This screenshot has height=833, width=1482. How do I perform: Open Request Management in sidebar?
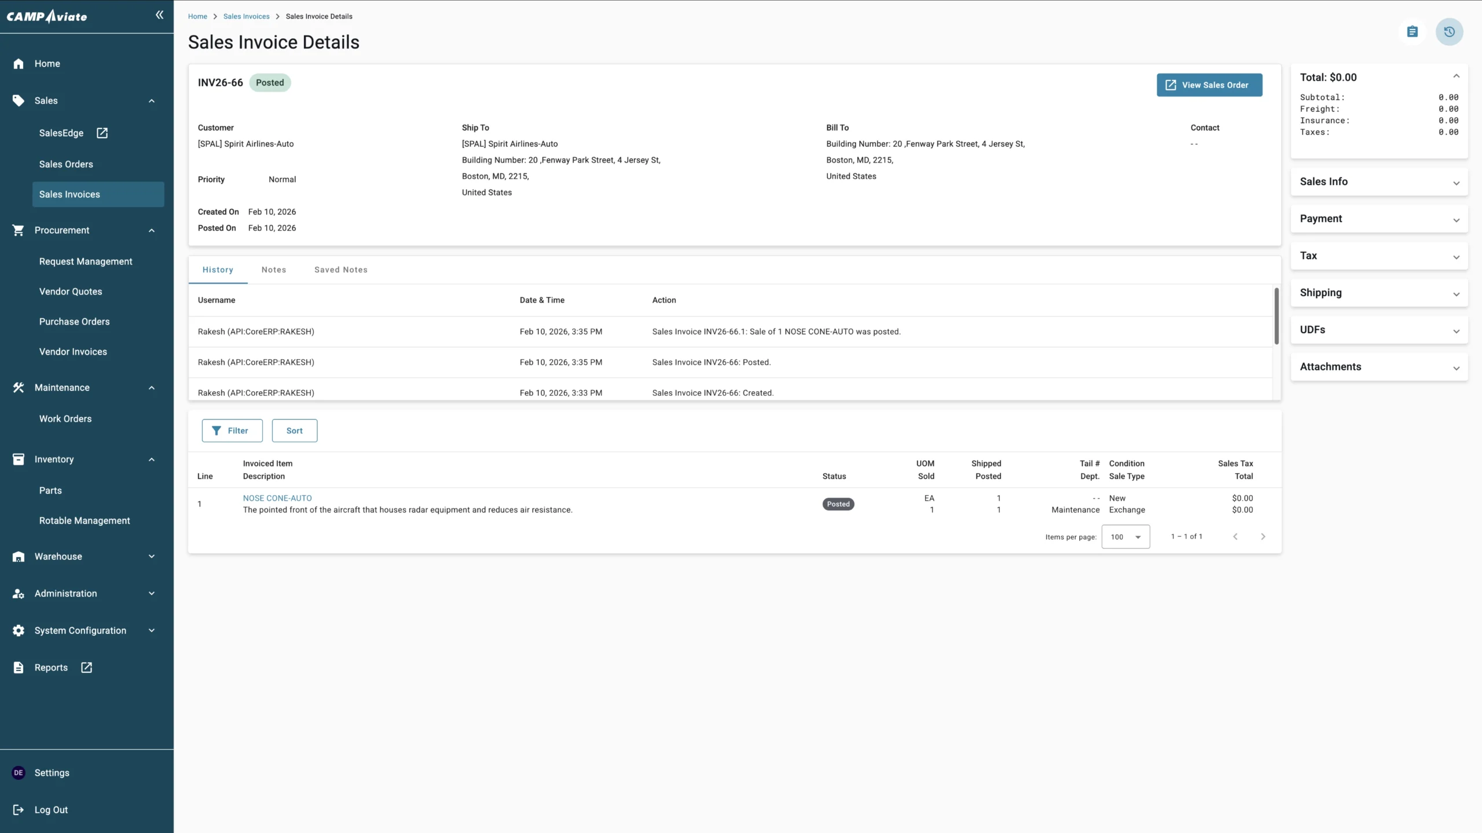(x=86, y=261)
